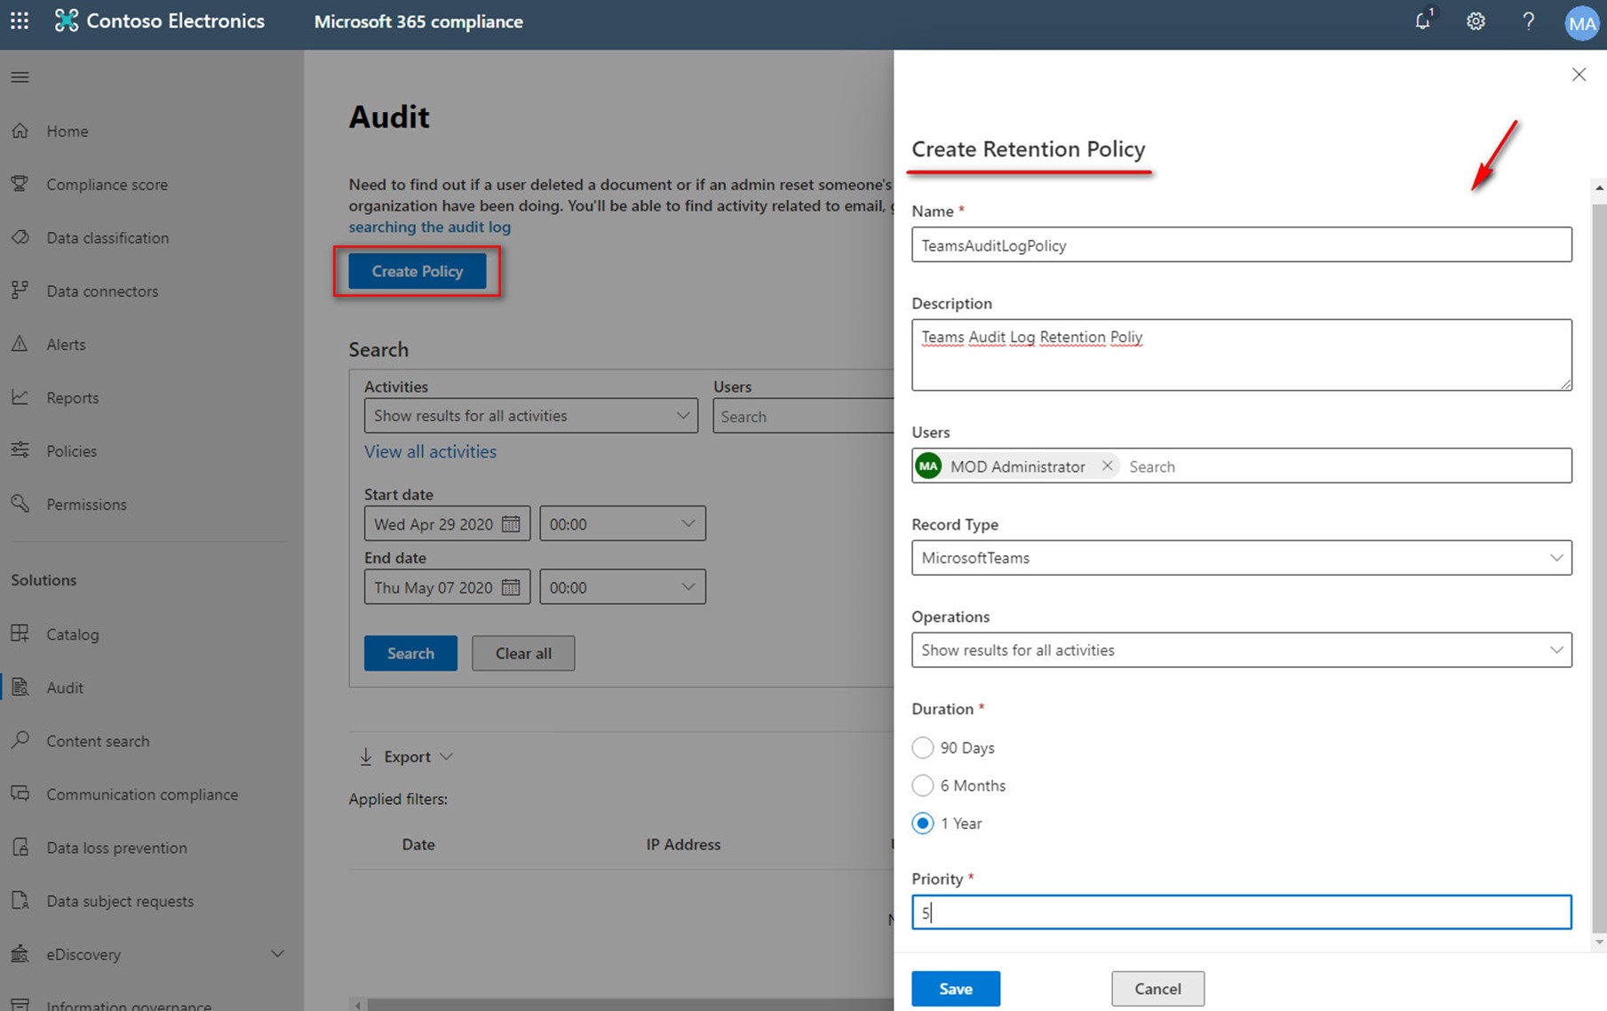Expand the eDiscovery section chevron
Image resolution: width=1607 pixels, height=1011 pixels.
[x=277, y=954]
